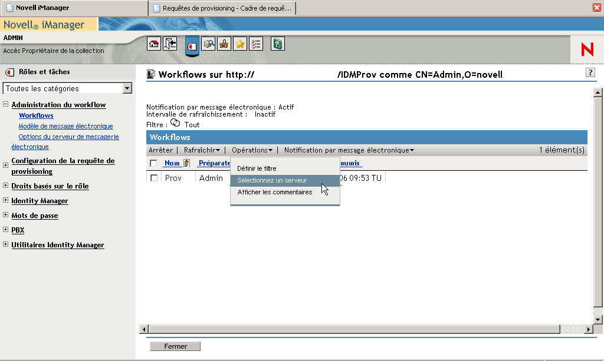Choose Sélectionnez un serveur menu item

coord(285,180)
